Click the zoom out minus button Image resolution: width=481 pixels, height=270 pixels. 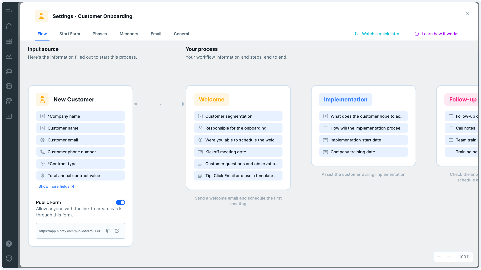pyautogui.click(x=439, y=257)
